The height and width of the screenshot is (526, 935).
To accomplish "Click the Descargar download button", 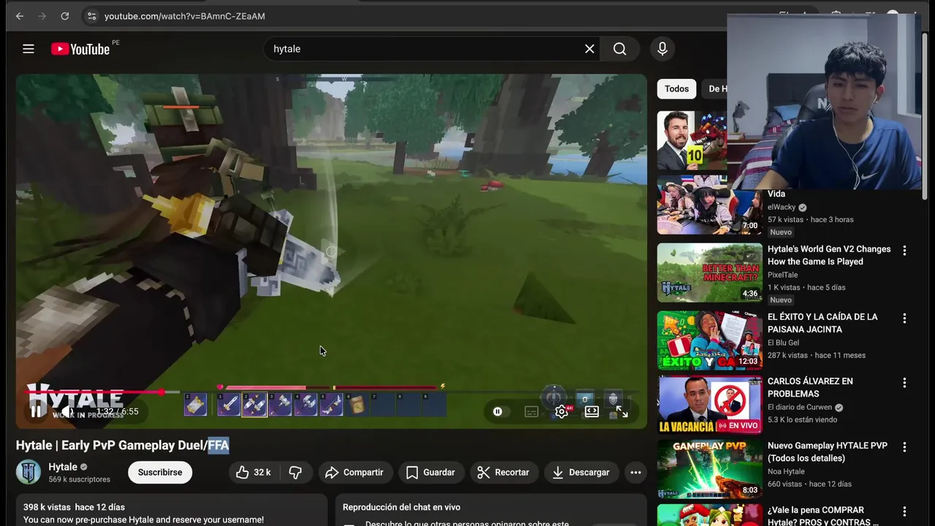I will (x=581, y=473).
